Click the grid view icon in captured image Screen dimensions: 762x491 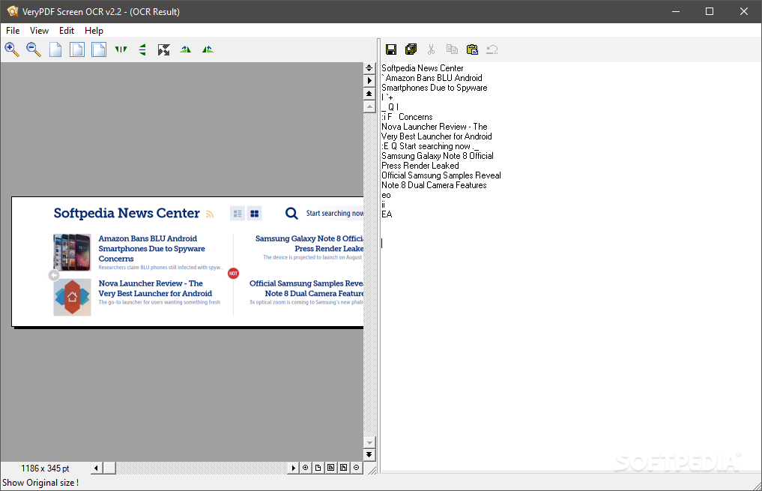(x=254, y=214)
